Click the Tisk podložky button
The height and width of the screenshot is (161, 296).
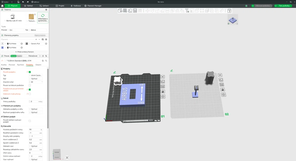coord(284,6)
